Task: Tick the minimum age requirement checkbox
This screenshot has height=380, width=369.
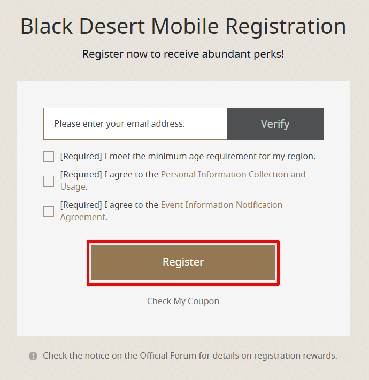Action: [x=49, y=157]
